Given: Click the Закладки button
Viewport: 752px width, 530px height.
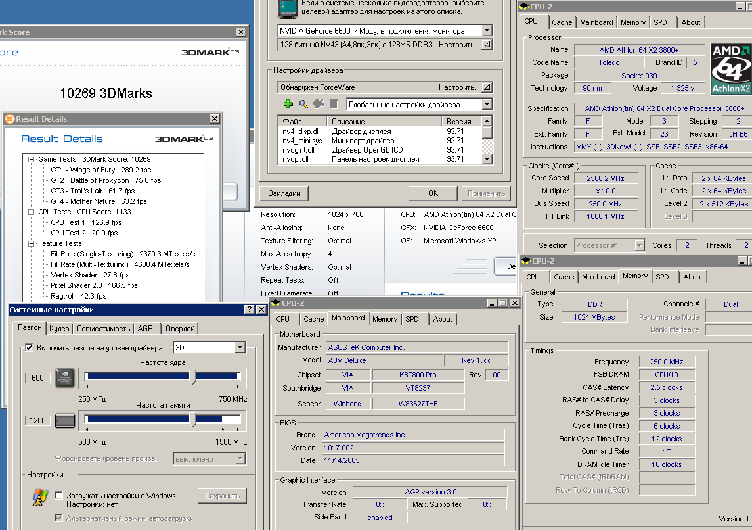Looking at the screenshot, I should pos(284,193).
